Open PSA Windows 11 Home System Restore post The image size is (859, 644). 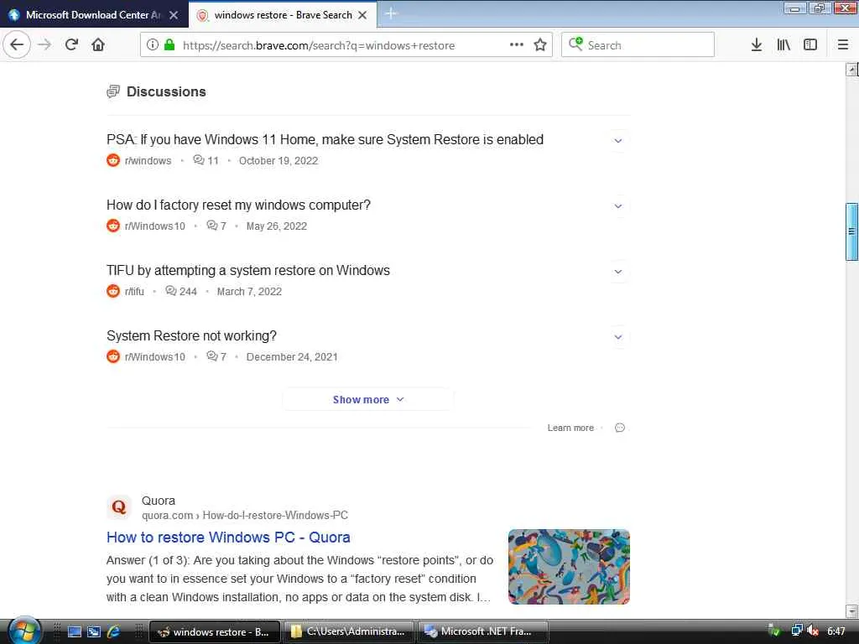coord(325,140)
